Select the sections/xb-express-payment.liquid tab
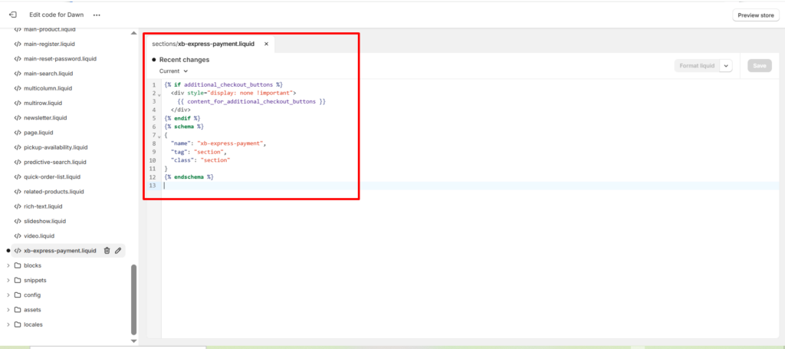The image size is (785, 349). [203, 44]
